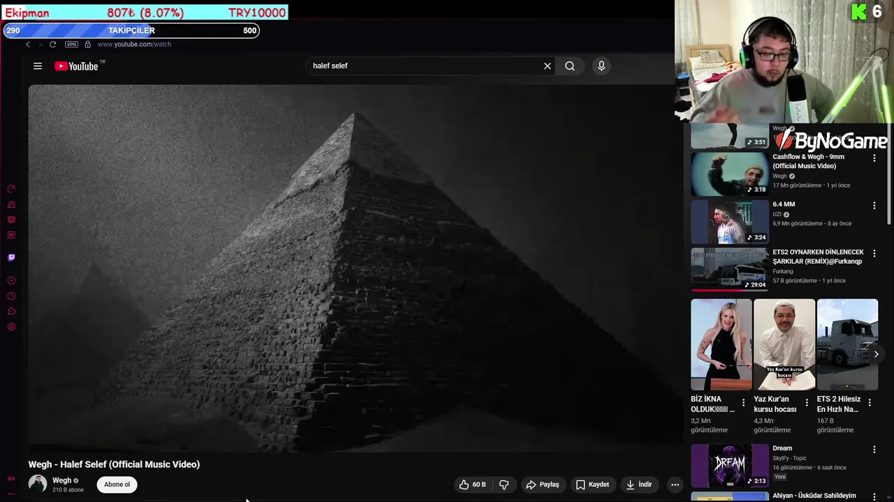Reload the page with the refresh icon
Viewport: 894px width, 502px height.
(x=52, y=44)
